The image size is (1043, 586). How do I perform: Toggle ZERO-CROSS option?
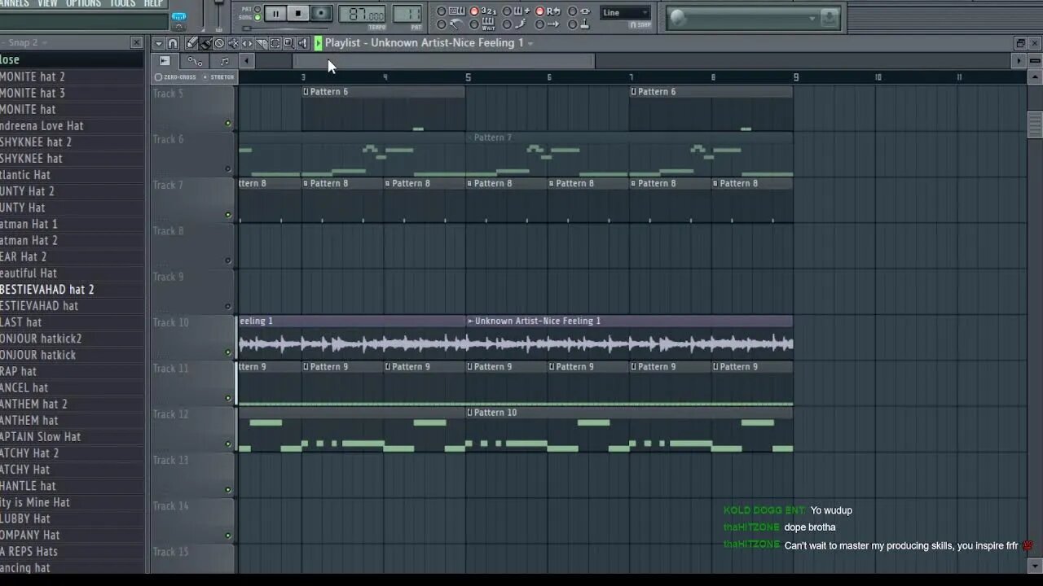click(x=175, y=77)
